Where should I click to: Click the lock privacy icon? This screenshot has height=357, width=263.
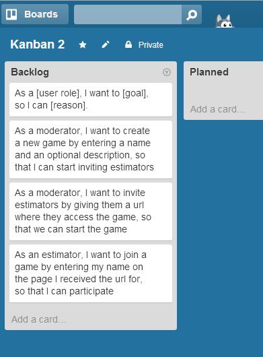(128, 44)
